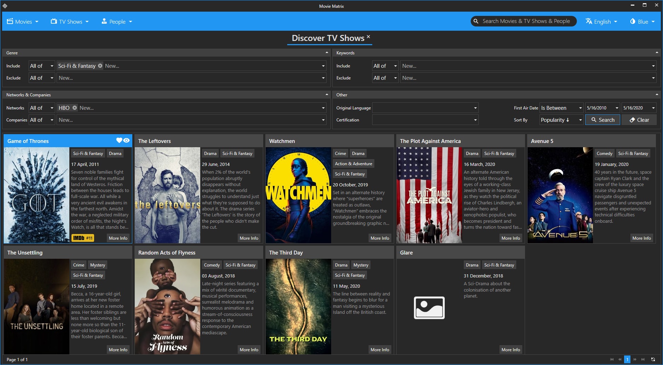Screen dimensions: 663x365
Task: Collapse the Networks & Companies panel
Action: pos(327,95)
